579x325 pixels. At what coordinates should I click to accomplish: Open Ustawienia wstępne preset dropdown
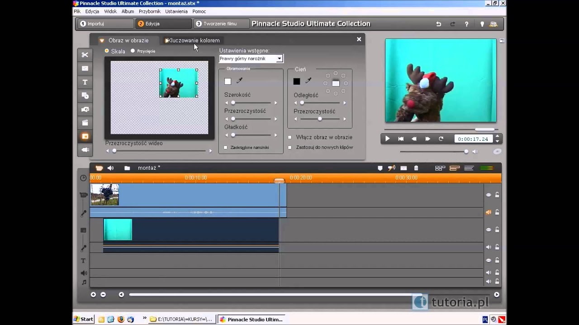click(x=280, y=59)
